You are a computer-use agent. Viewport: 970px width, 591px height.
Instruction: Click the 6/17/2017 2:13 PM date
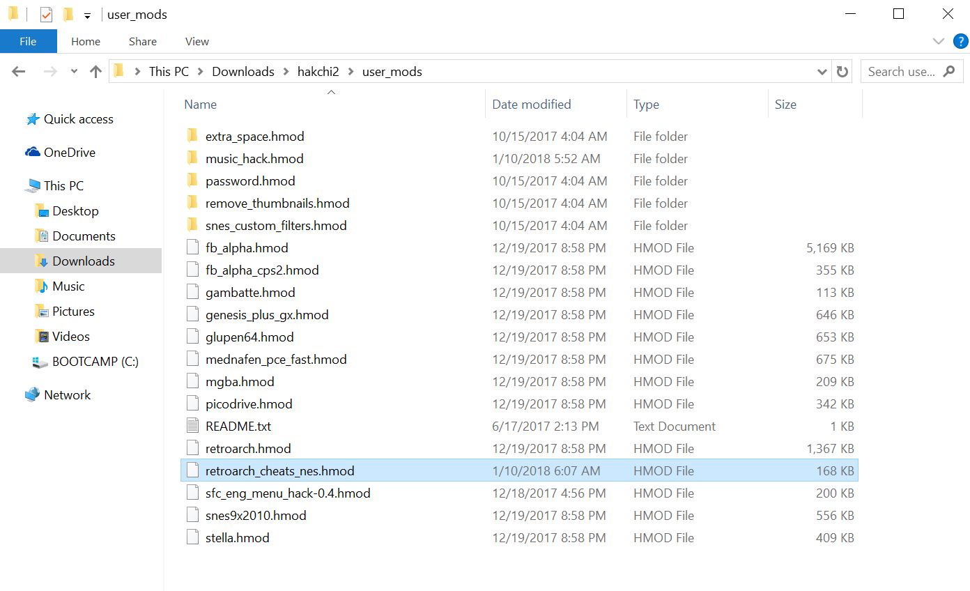point(546,427)
